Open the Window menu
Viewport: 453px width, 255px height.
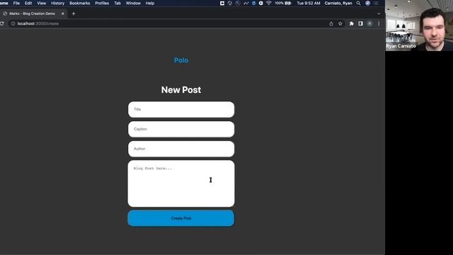[133, 3]
